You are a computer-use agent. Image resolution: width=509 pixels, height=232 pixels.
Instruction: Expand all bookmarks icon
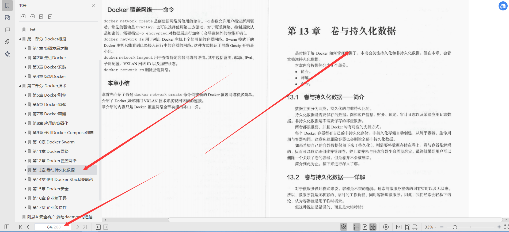coord(23,17)
